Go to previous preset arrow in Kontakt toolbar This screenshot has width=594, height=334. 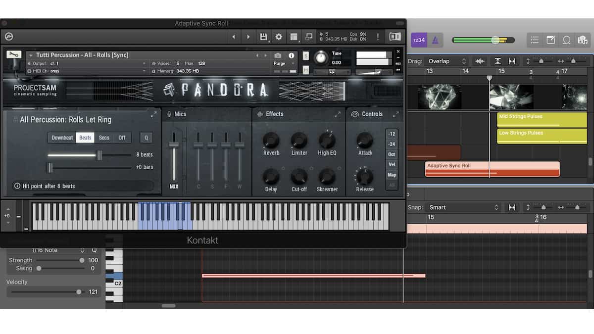[x=234, y=37]
